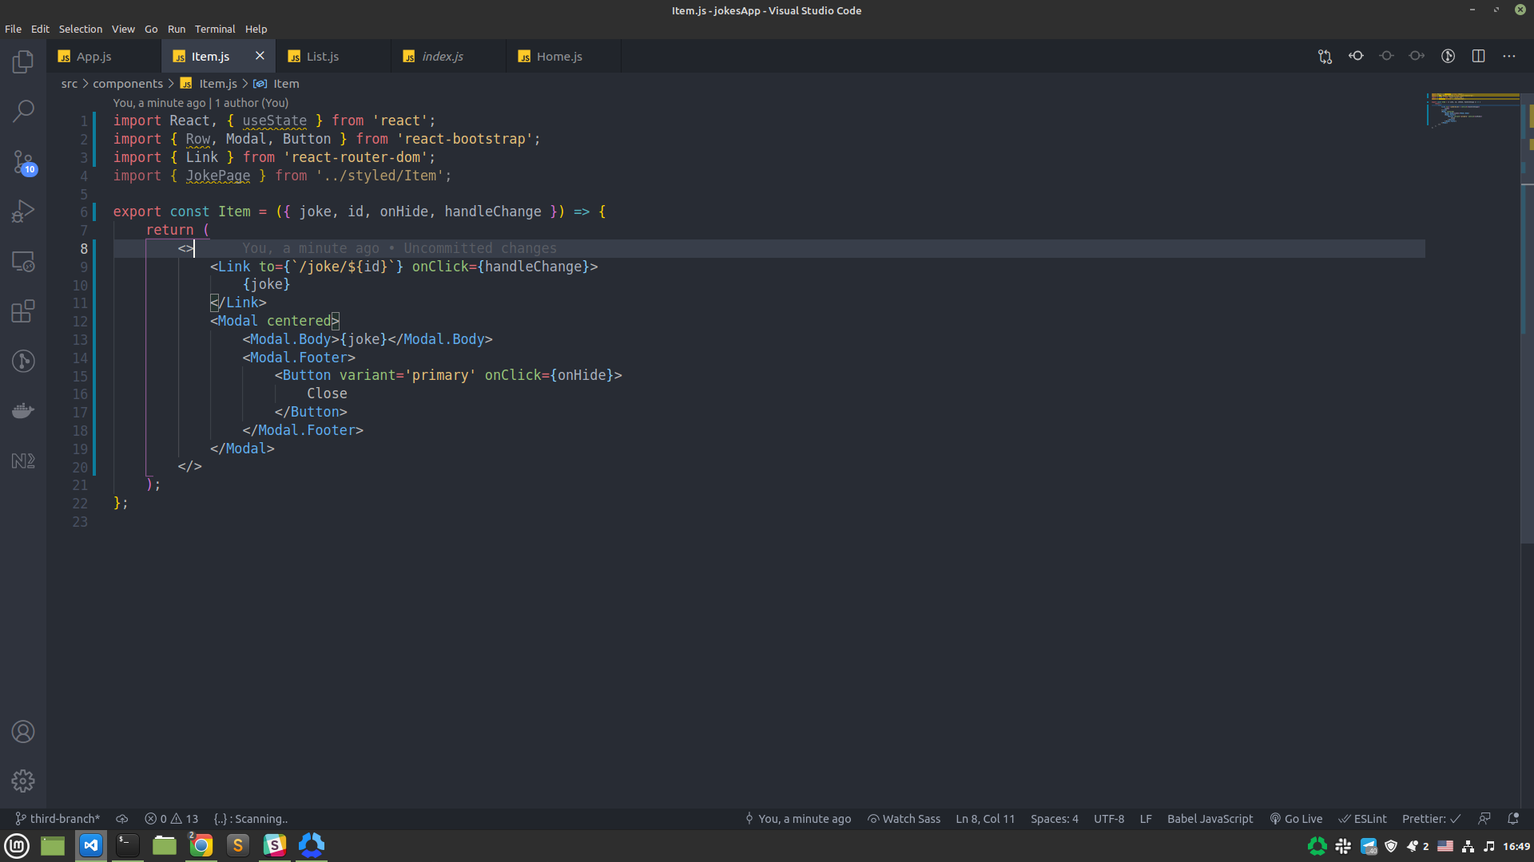Open the editor More Actions ellipsis menu
The width and height of the screenshot is (1534, 862).
(x=1508, y=57)
